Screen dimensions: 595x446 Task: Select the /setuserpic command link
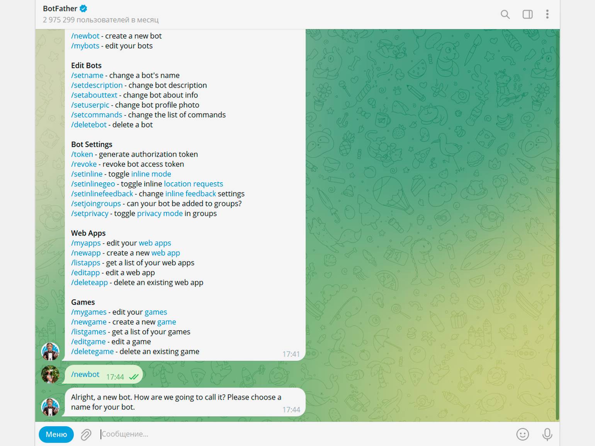90,105
